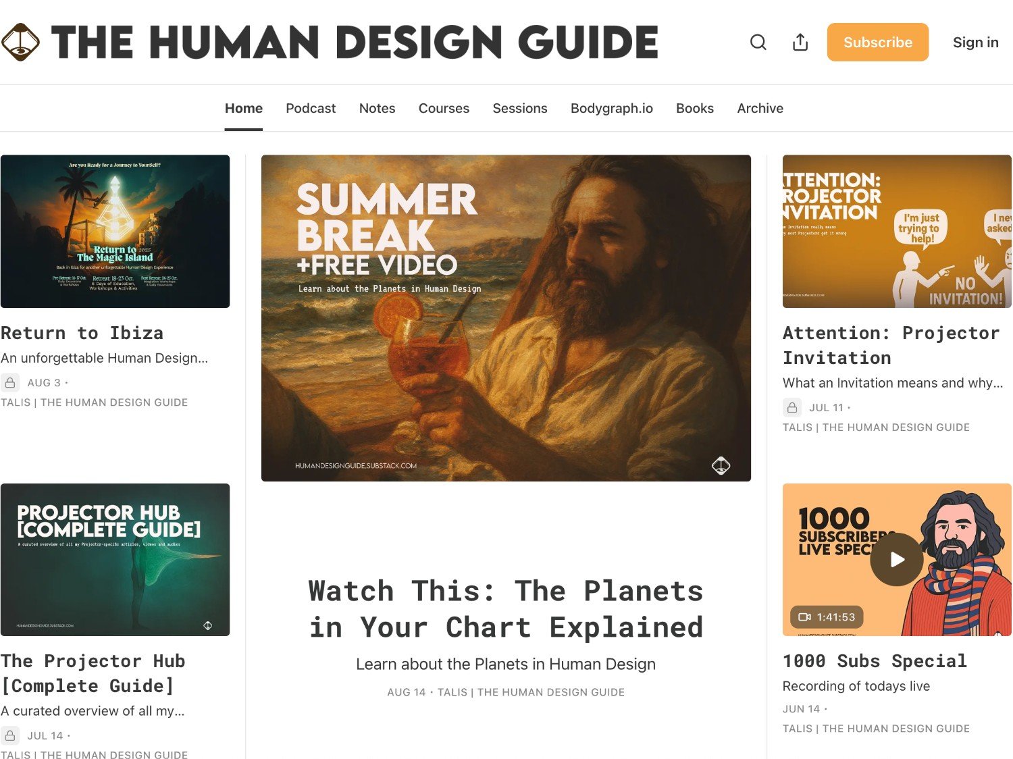Switch to the Archive tab

pos(760,108)
